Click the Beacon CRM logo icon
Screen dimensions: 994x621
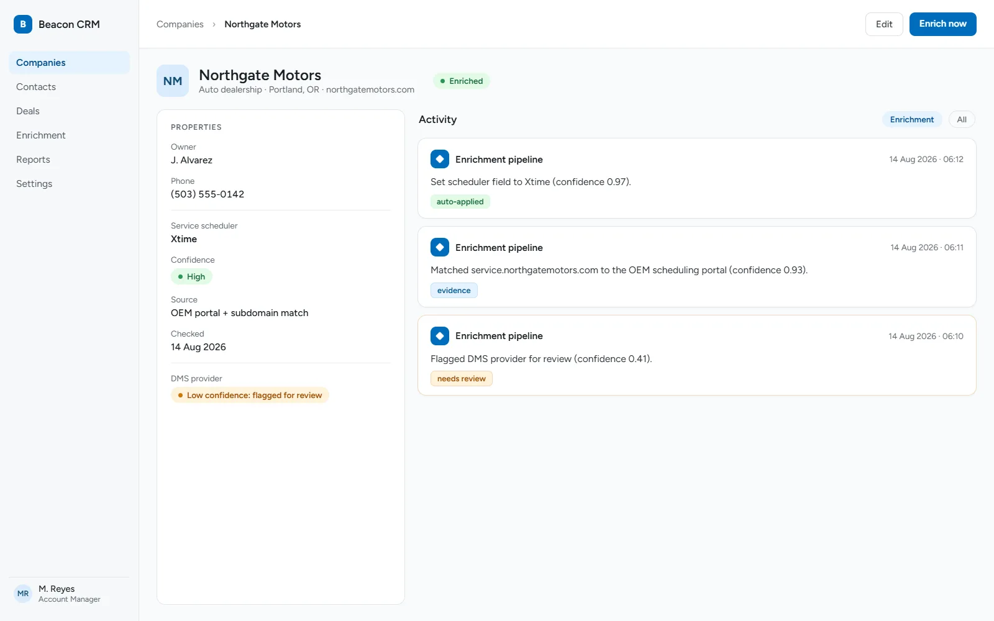[x=23, y=24]
